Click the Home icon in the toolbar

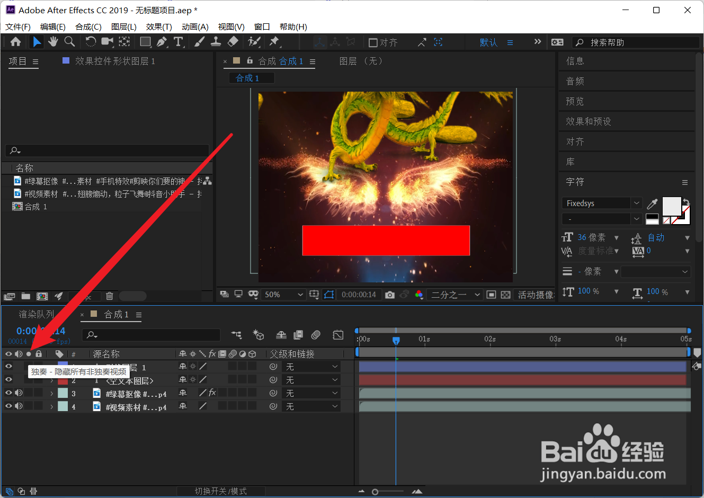16,42
